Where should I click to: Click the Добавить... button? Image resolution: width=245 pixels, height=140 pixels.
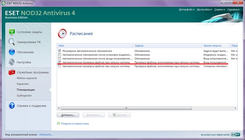(68, 115)
